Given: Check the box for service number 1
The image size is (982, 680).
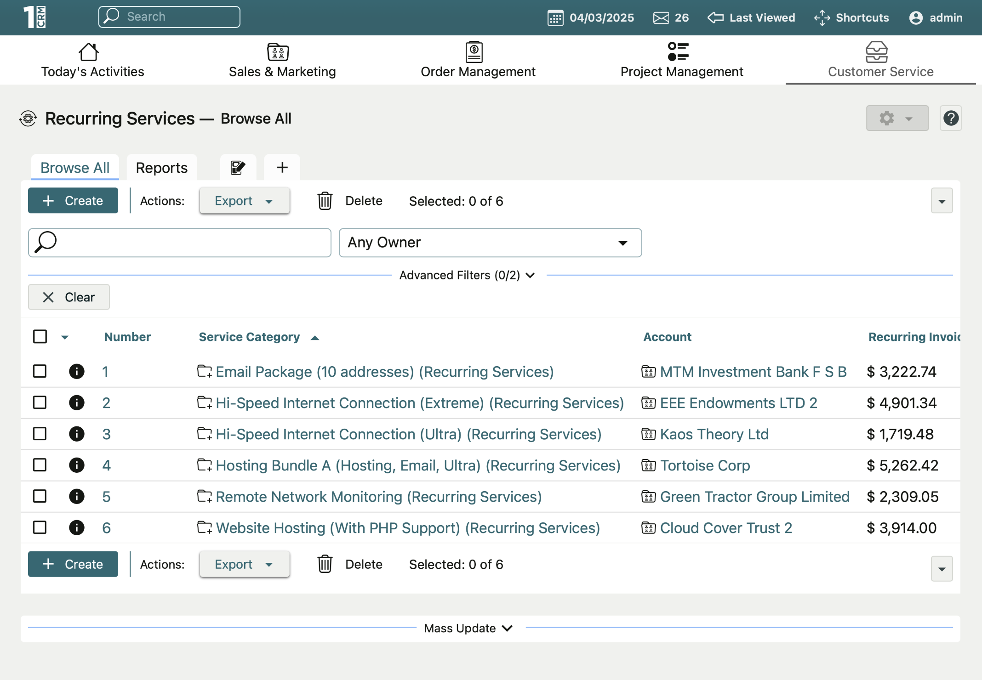Looking at the screenshot, I should click(40, 371).
